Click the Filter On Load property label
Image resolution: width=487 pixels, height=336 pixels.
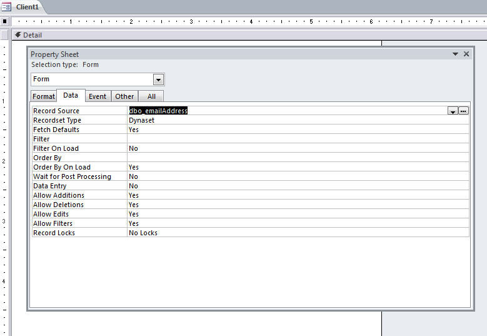(x=56, y=148)
